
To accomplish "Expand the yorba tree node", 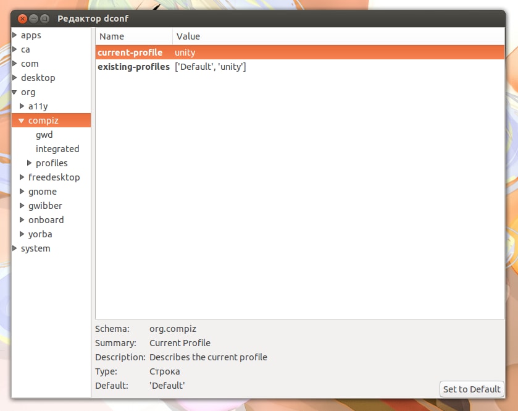I will pyautogui.click(x=22, y=234).
